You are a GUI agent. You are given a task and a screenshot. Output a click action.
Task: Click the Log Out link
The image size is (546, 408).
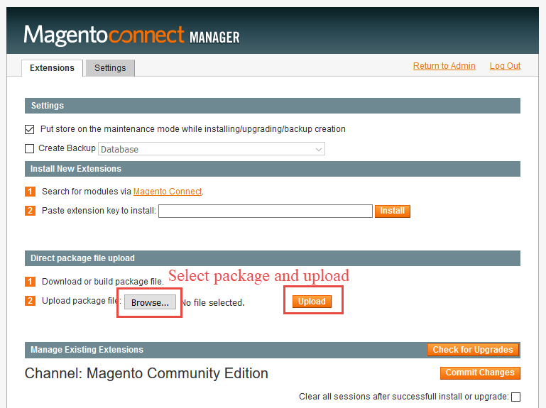tap(505, 66)
